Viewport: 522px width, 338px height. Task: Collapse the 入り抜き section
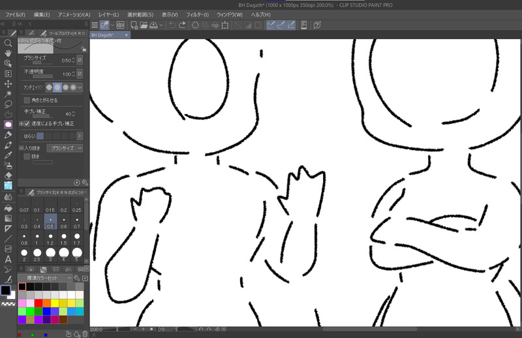pyautogui.click(x=22, y=148)
